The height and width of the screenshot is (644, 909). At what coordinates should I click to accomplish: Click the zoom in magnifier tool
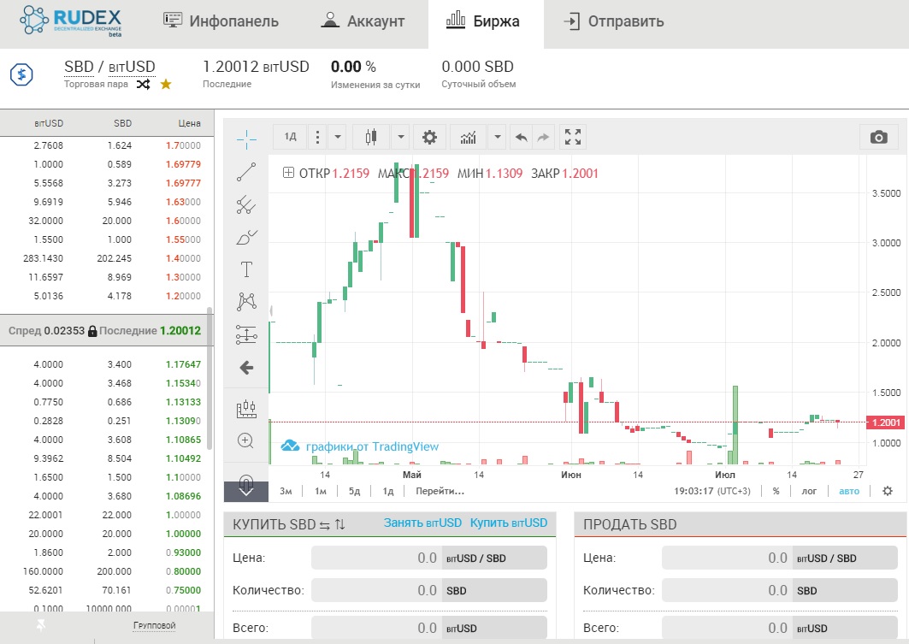(x=245, y=440)
